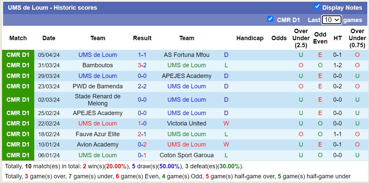The width and height of the screenshot is (369, 183).
Task: Click the 0-2 score at Avion Academy
Action: pyautogui.click(x=142, y=145)
